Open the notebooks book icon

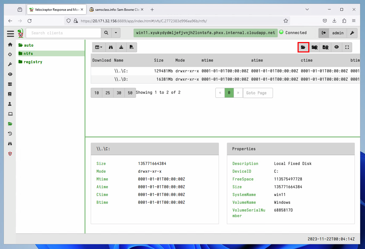tap(10, 94)
